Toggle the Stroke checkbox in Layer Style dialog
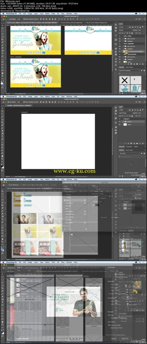147x344 pixels. (x=65, y=200)
